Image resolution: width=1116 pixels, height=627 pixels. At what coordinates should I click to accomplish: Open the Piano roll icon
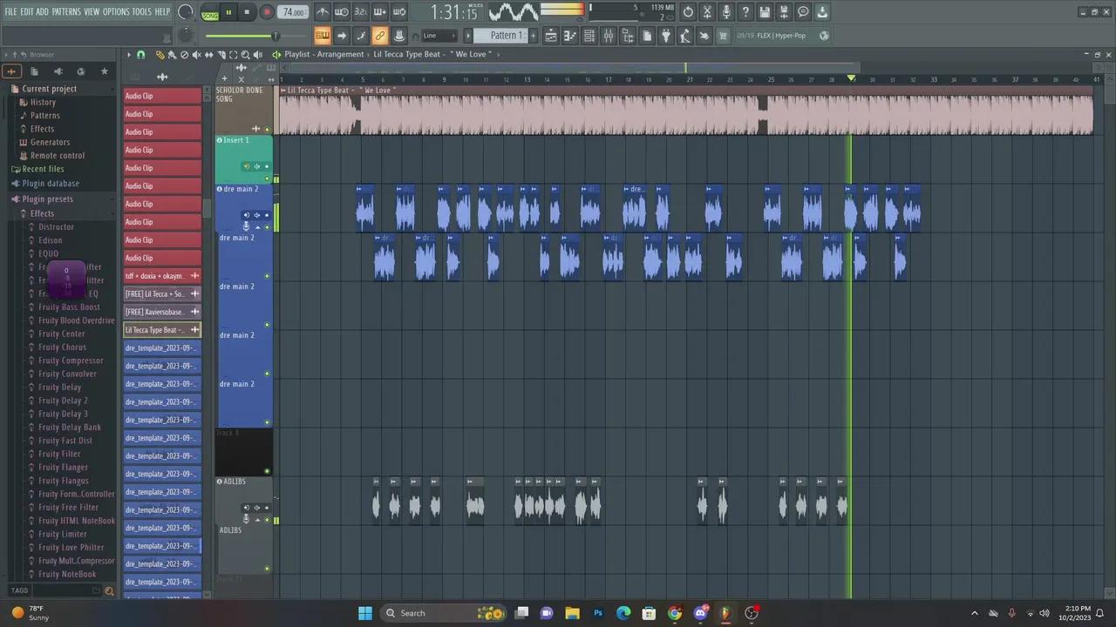click(x=570, y=35)
